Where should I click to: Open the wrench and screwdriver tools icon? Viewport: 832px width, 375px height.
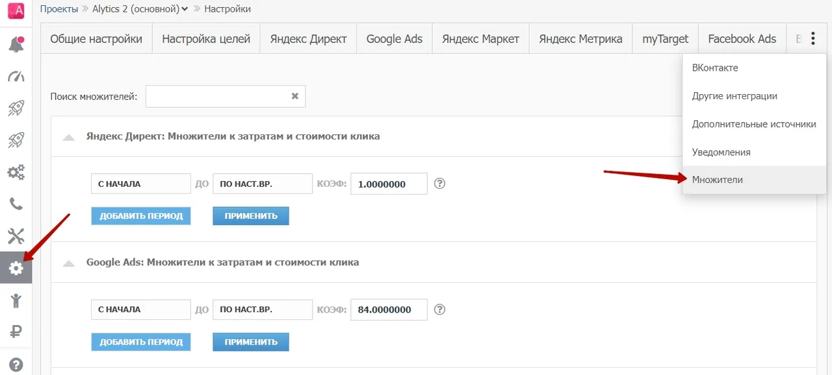(16, 236)
